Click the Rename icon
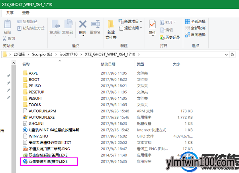The height and width of the screenshot is (173, 239). point(96,24)
